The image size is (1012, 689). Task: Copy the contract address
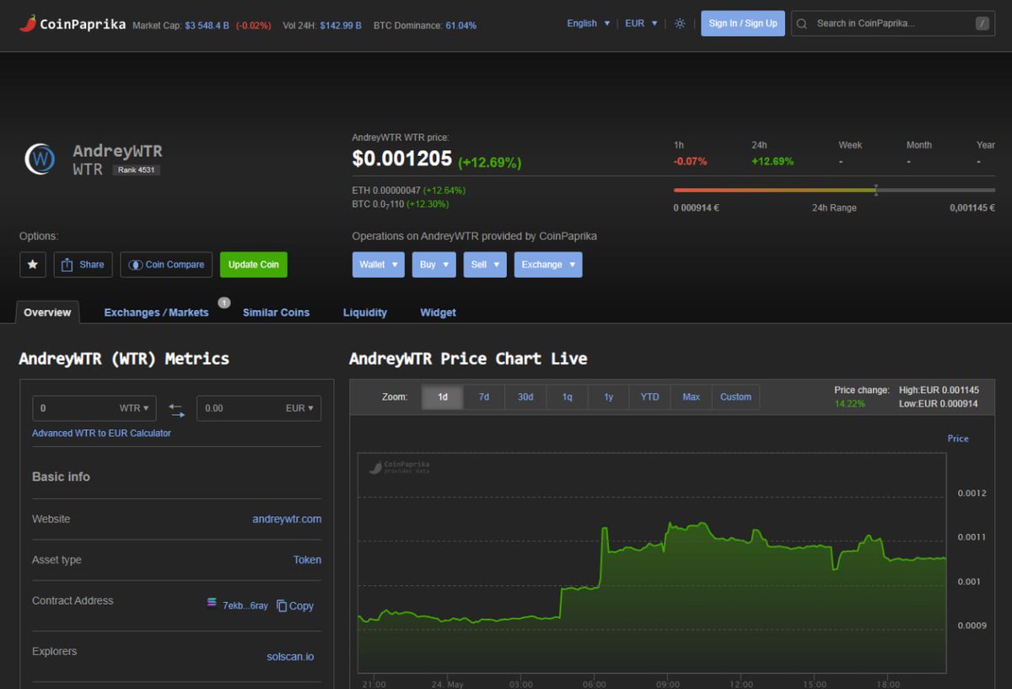[295, 606]
